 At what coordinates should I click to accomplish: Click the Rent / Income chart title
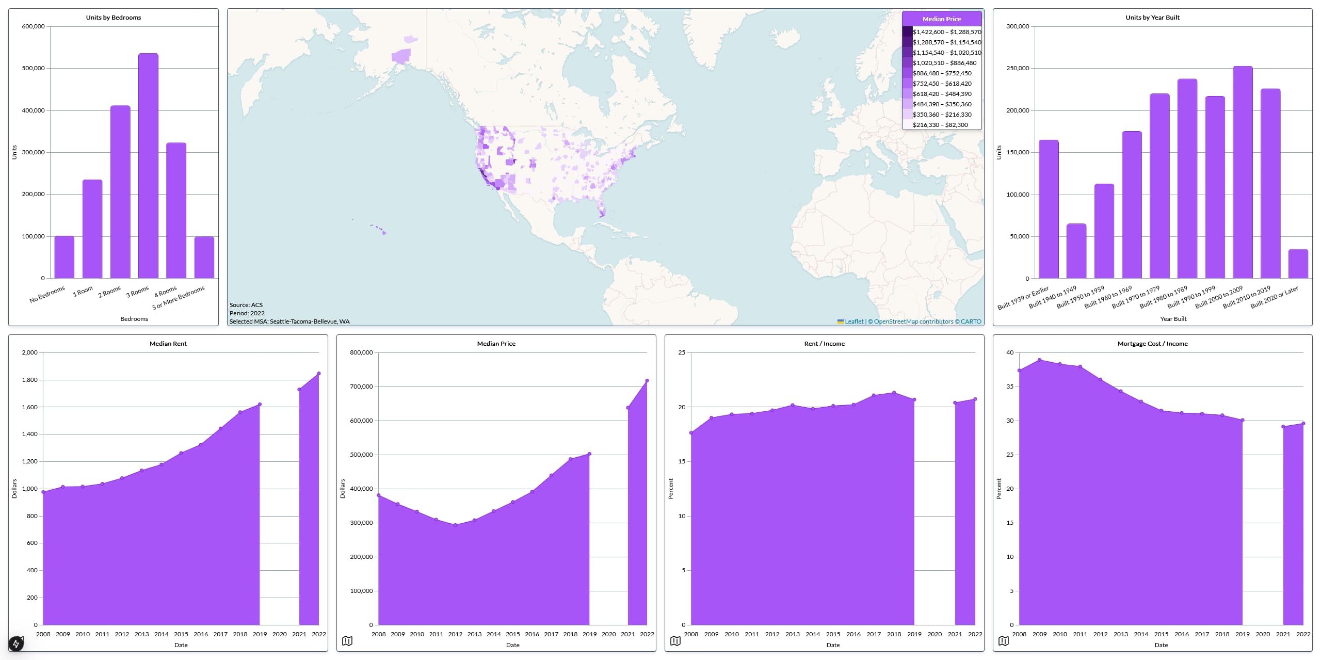824,344
